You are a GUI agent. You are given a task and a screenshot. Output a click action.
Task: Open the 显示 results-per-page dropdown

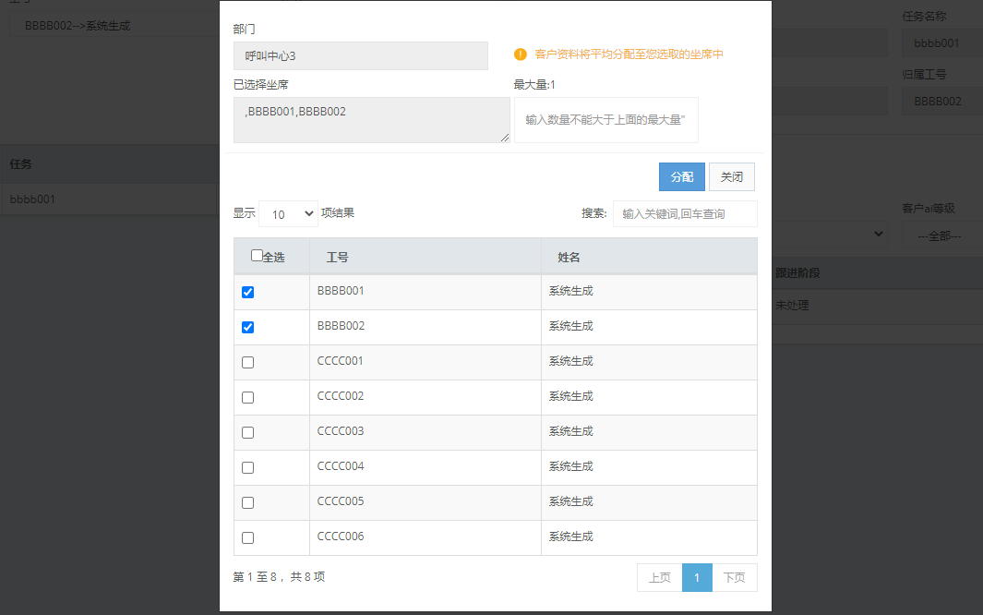288,213
